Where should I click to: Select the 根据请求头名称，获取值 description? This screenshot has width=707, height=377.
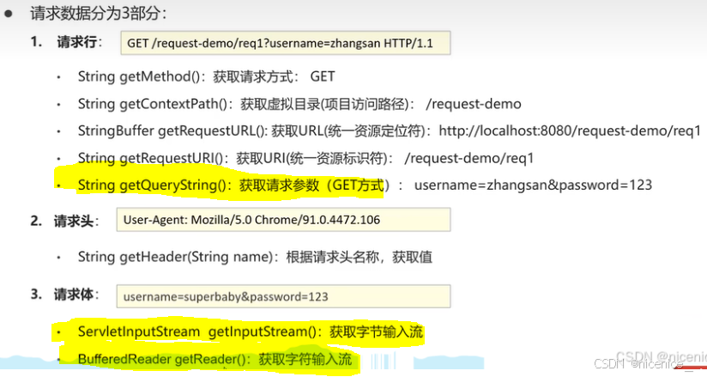coord(359,257)
